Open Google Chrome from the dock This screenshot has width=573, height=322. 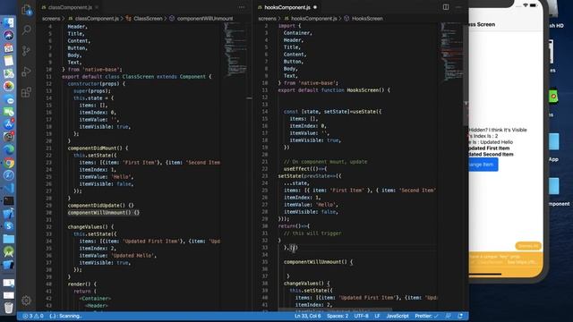click(x=8, y=163)
